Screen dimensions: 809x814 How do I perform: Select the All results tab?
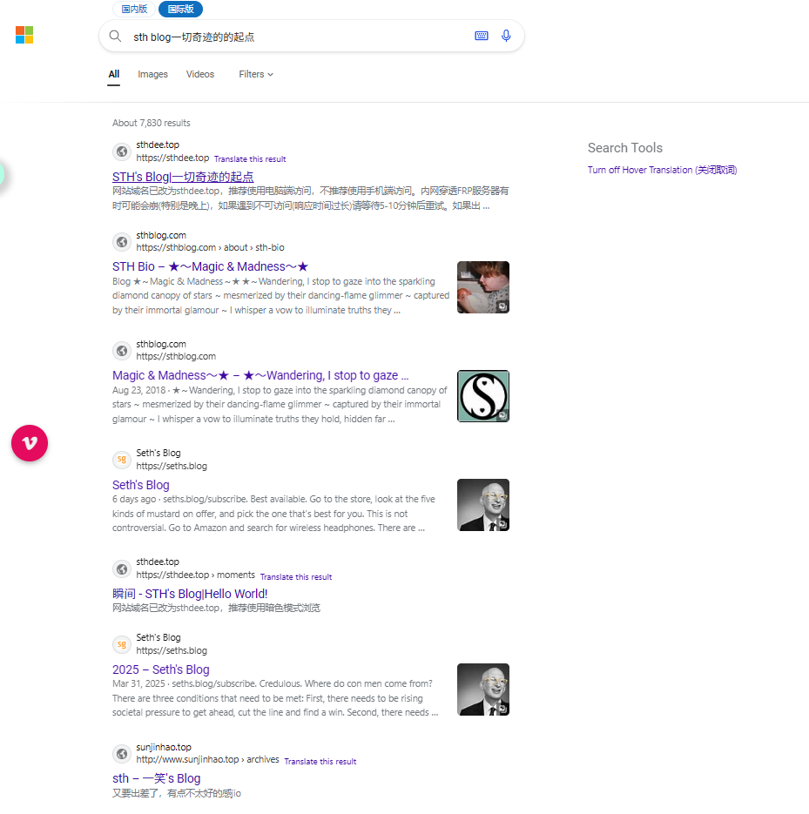point(114,74)
